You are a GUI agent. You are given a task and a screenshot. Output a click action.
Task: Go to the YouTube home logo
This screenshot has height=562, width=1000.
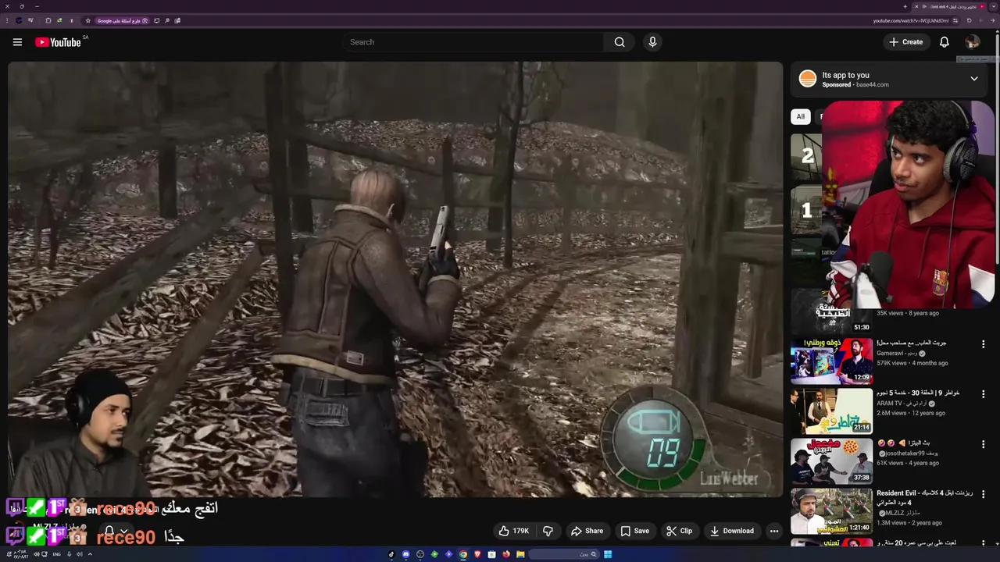pos(59,42)
